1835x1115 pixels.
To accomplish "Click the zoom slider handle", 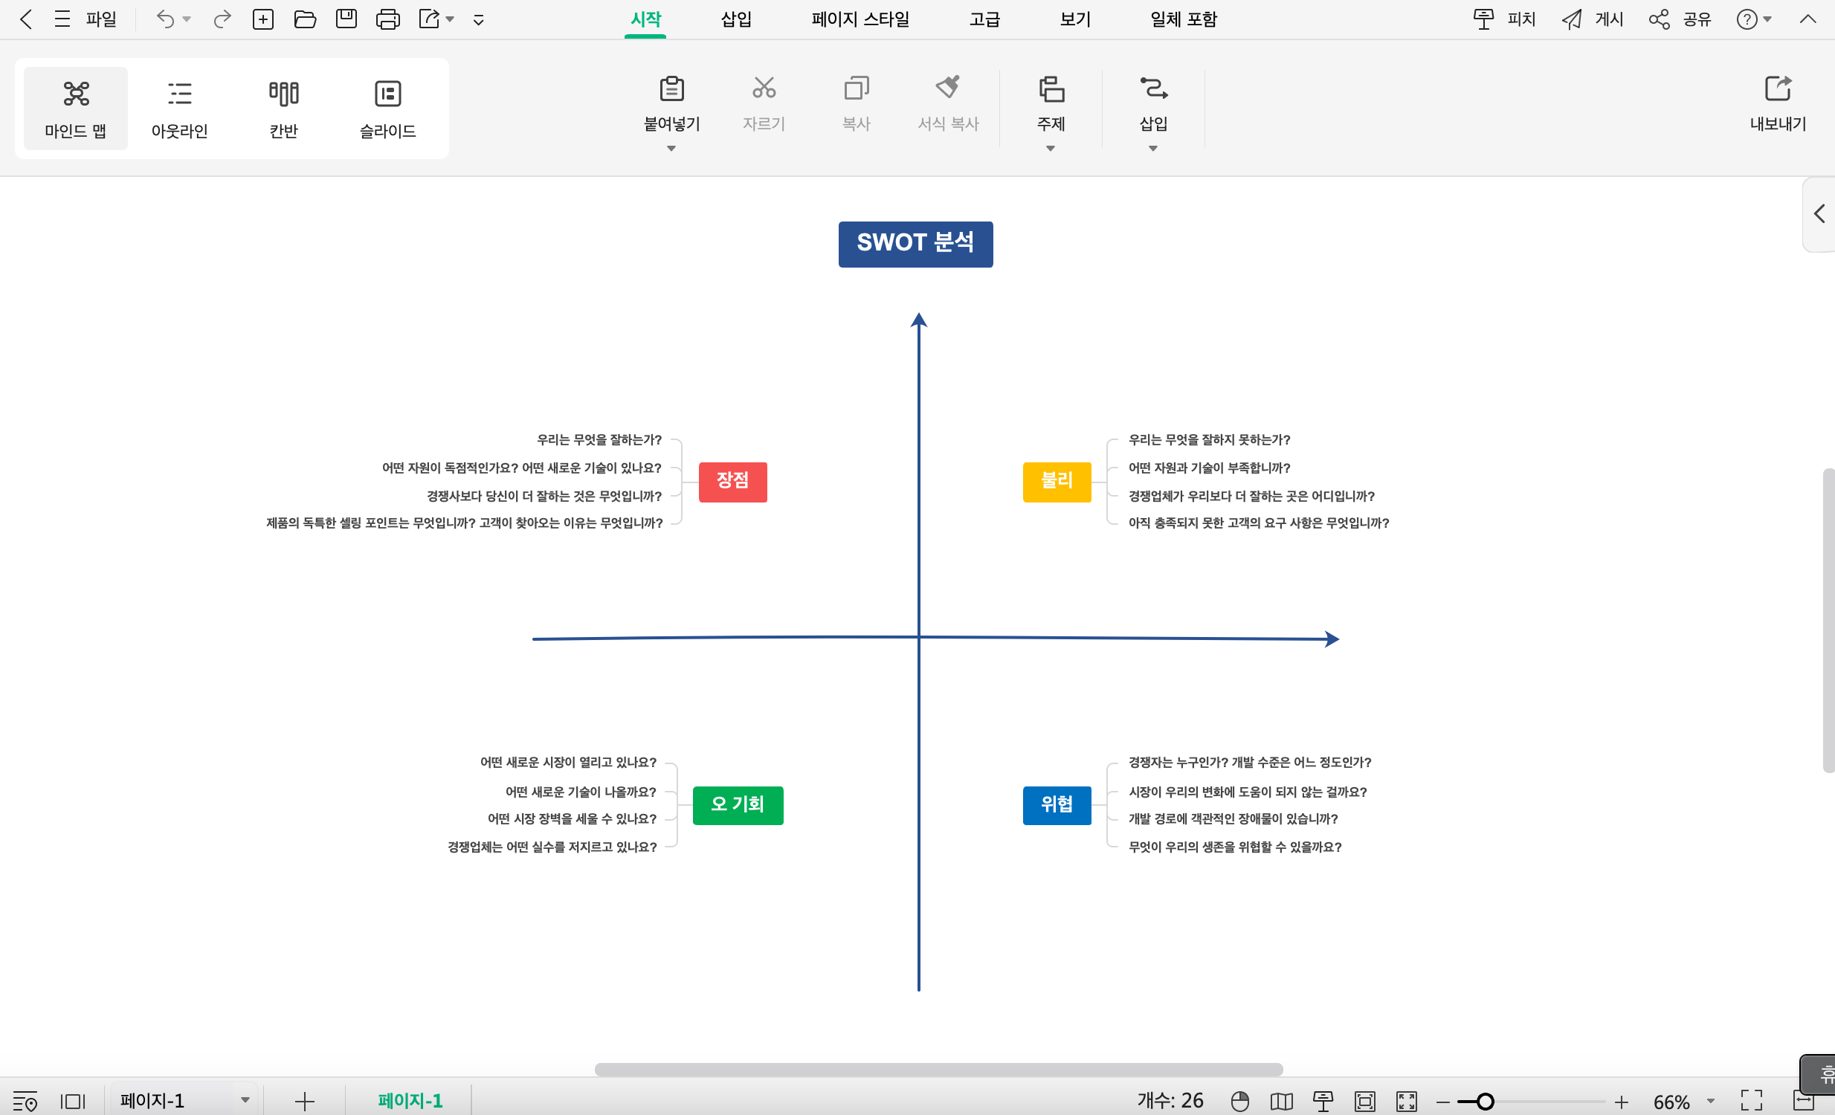I will [x=1485, y=1102].
